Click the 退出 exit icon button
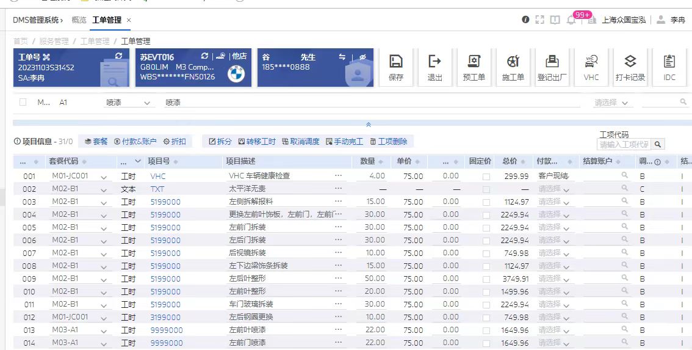 (x=434, y=68)
